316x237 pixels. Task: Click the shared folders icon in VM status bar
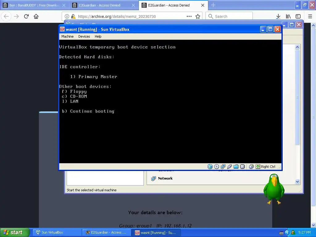click(x=236, y=166)
